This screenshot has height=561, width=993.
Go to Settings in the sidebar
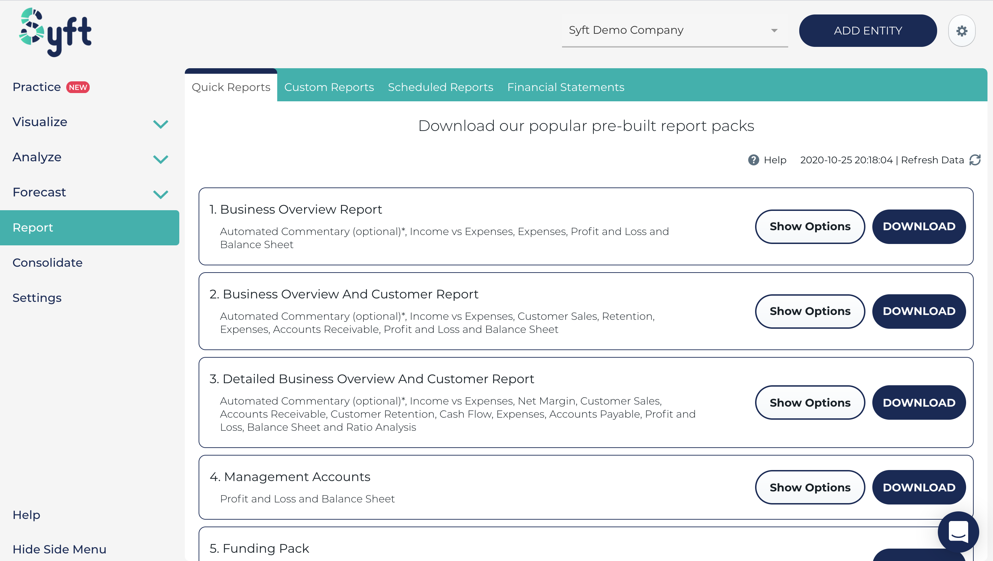click(37, 297)
